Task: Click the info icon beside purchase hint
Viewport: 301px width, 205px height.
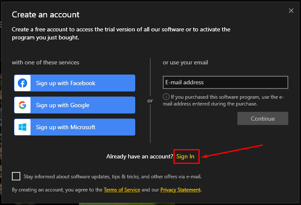Action: point(166,97)
